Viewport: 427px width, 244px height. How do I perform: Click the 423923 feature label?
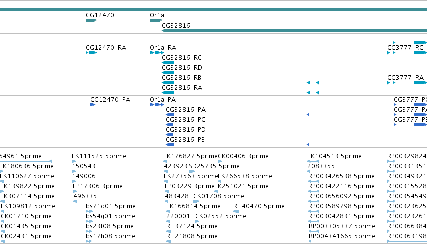(176, 166)
